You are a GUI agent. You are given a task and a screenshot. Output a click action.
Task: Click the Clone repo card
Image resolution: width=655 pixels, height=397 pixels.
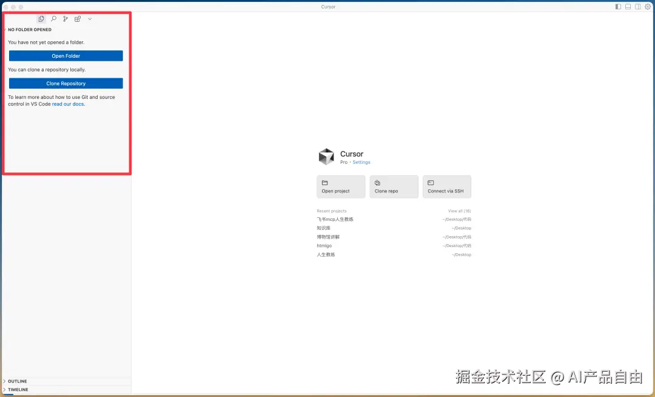(x=394, y=187)
